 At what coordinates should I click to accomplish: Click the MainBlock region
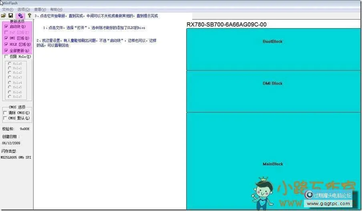273,161
